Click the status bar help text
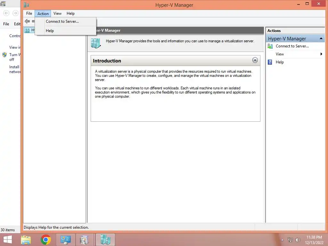 point(56,227)
